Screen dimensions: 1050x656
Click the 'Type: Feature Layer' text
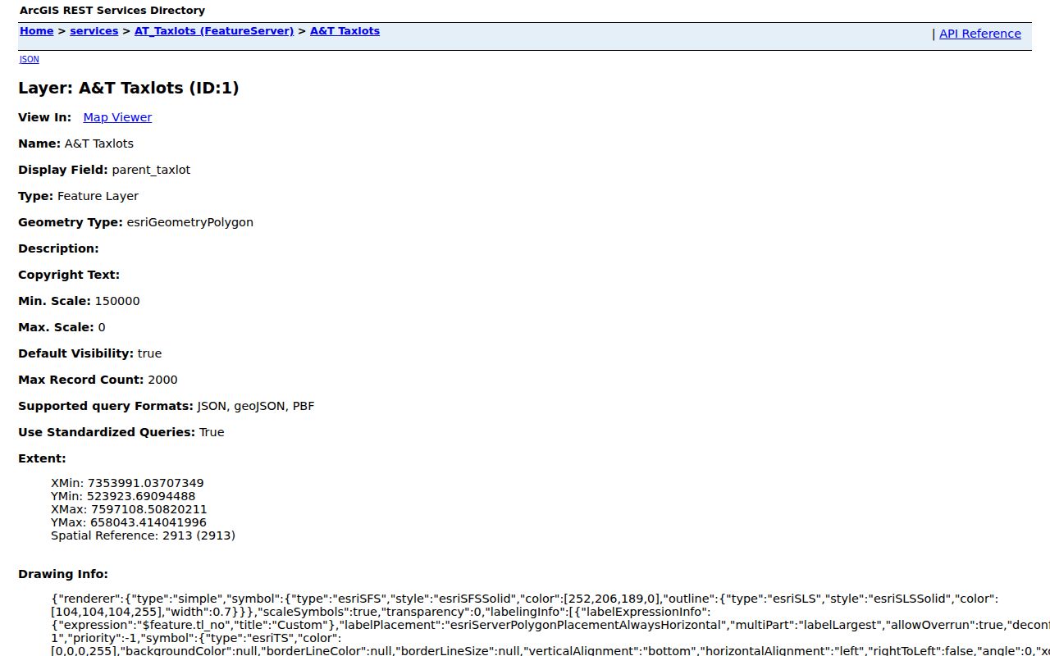click(x=78, y=196)
